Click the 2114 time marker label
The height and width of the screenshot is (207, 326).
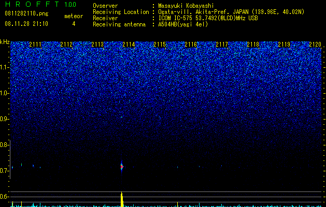click(x=129, y=45)
